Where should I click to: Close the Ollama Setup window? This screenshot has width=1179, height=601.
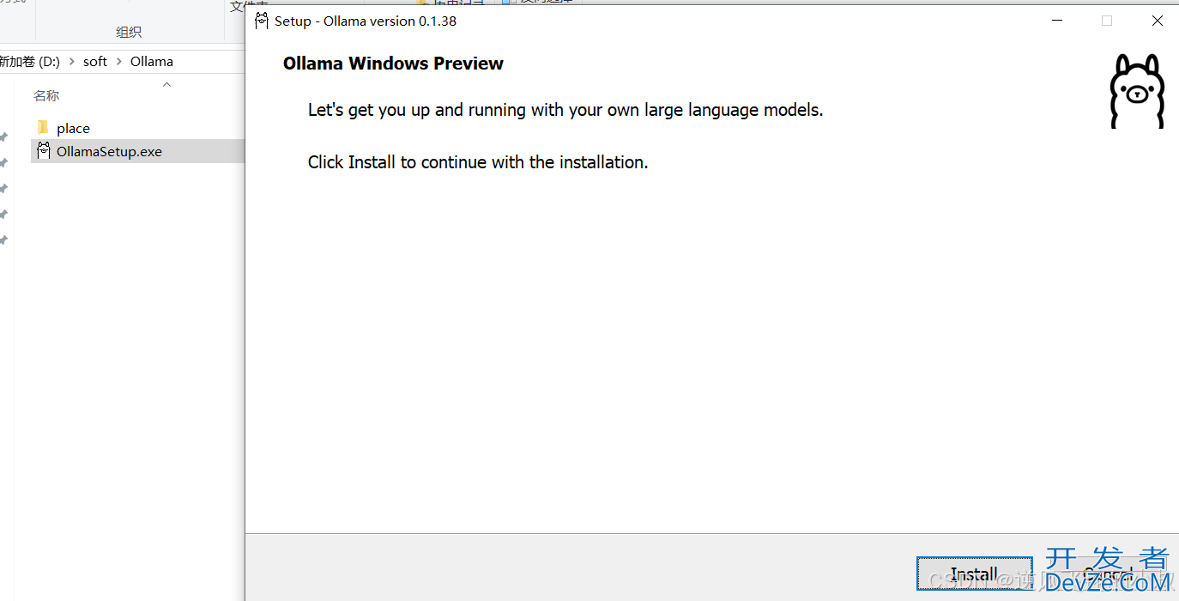pyautogui.click(x=1158, y=21)
